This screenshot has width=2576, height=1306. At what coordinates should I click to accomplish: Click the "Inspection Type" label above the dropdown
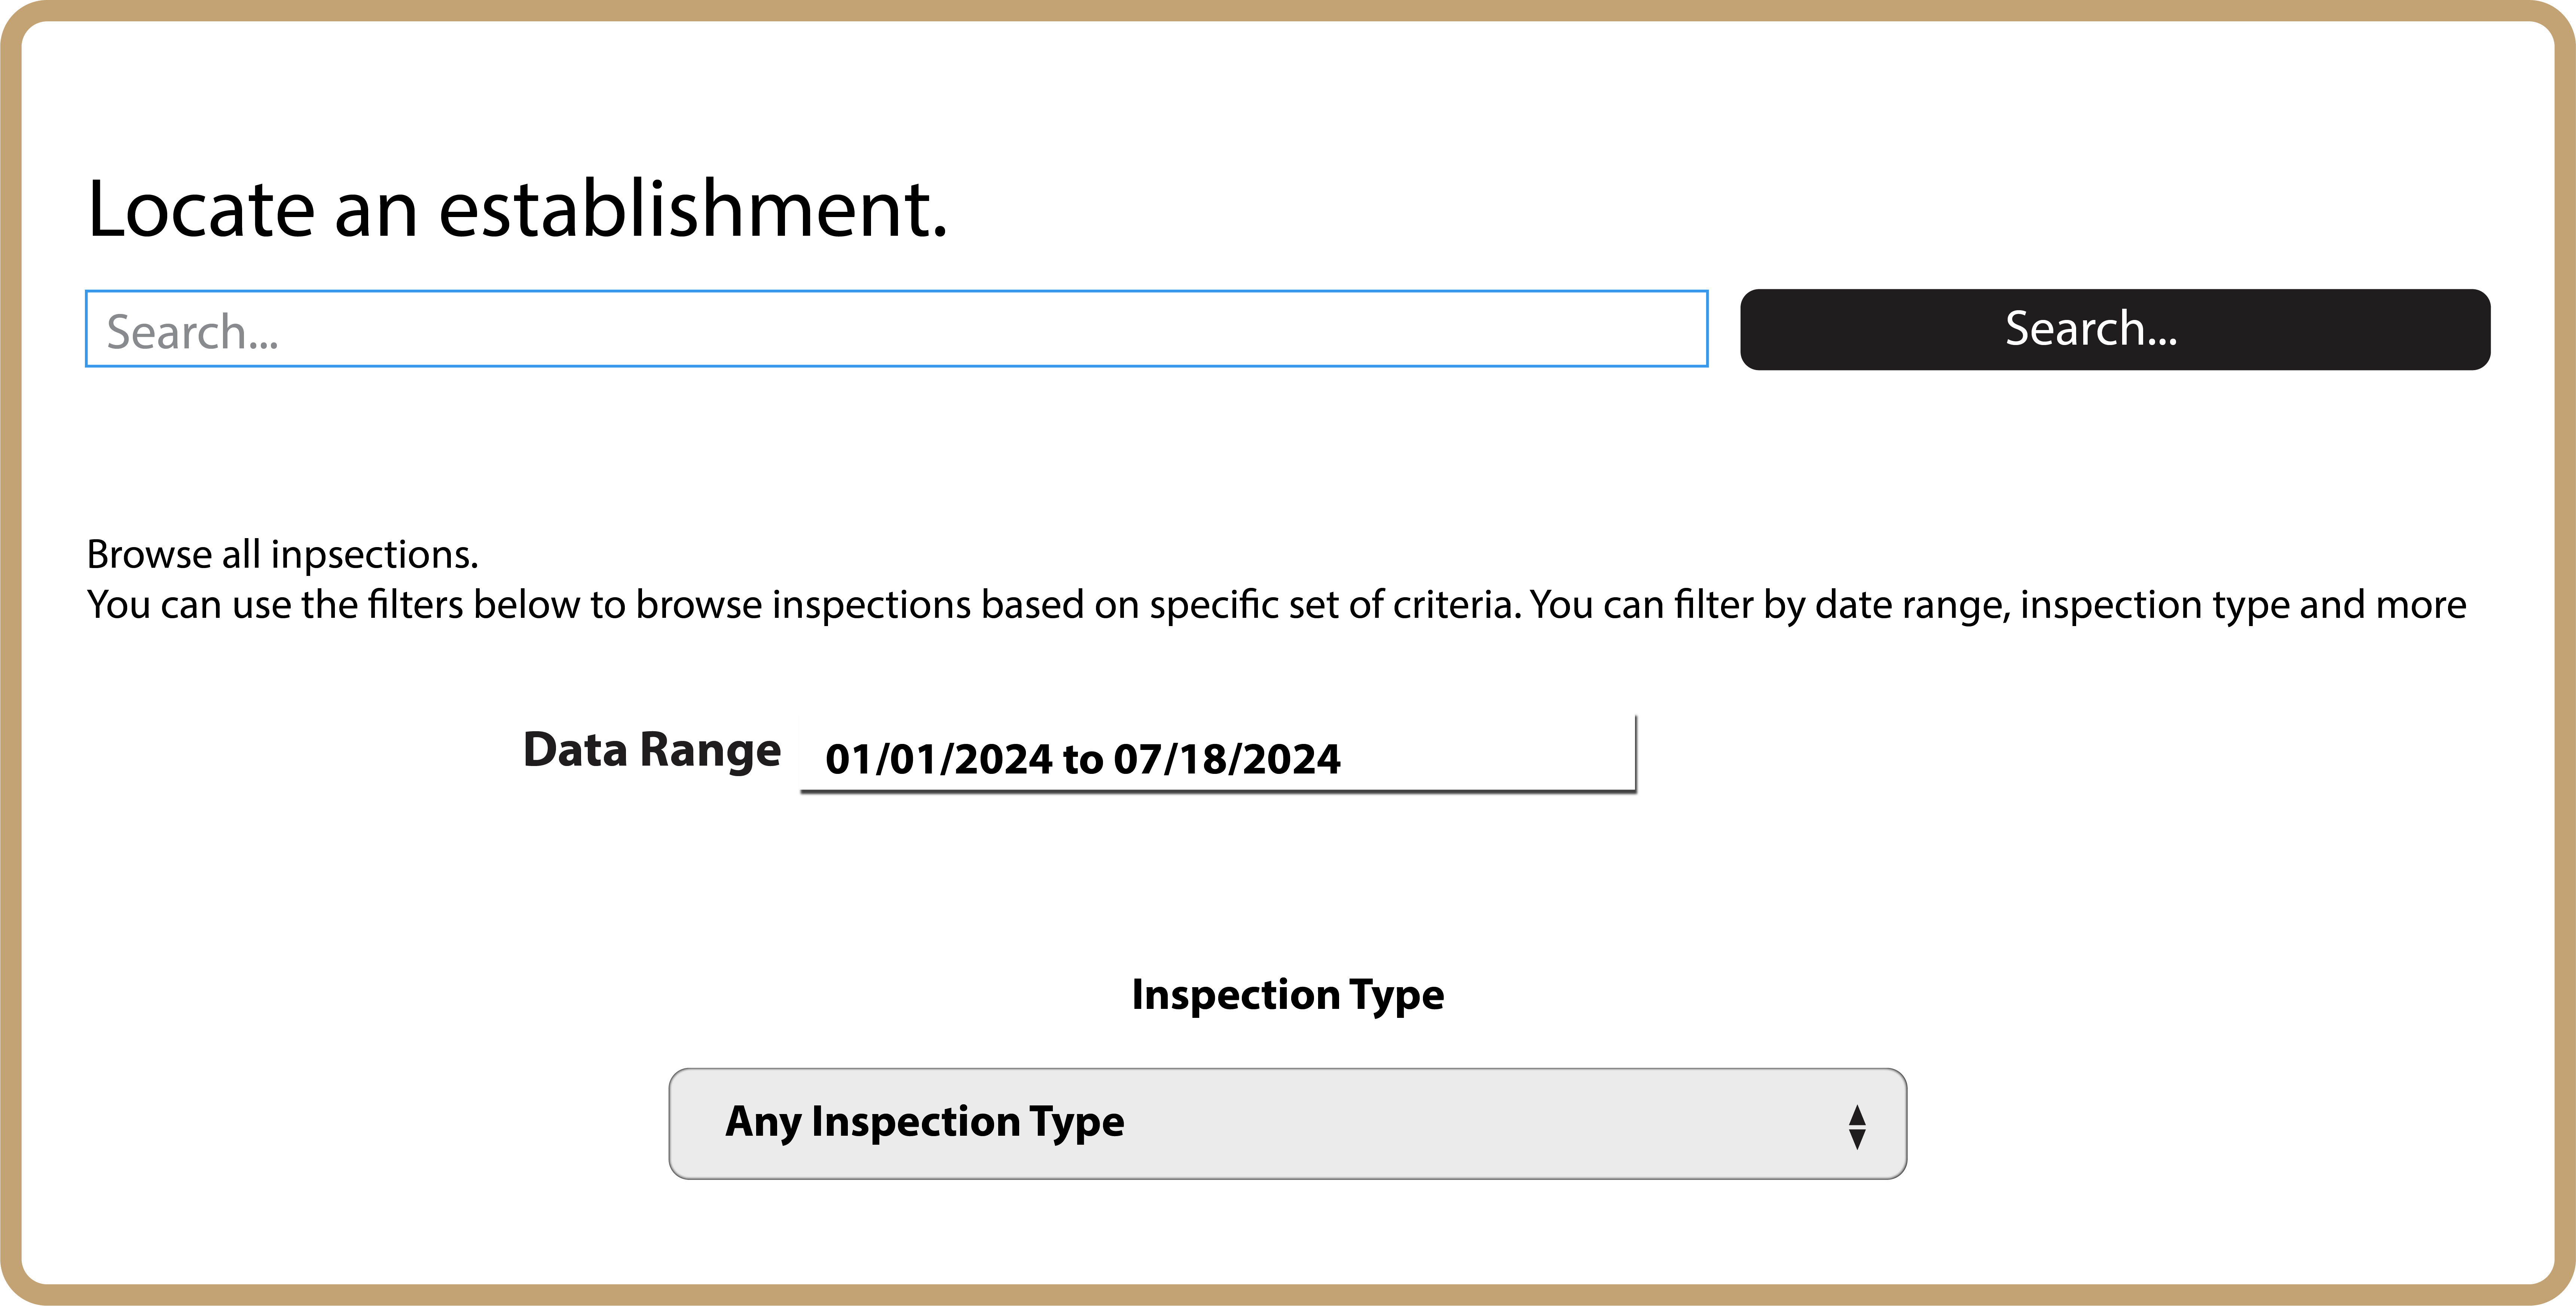pos(1287,994)
